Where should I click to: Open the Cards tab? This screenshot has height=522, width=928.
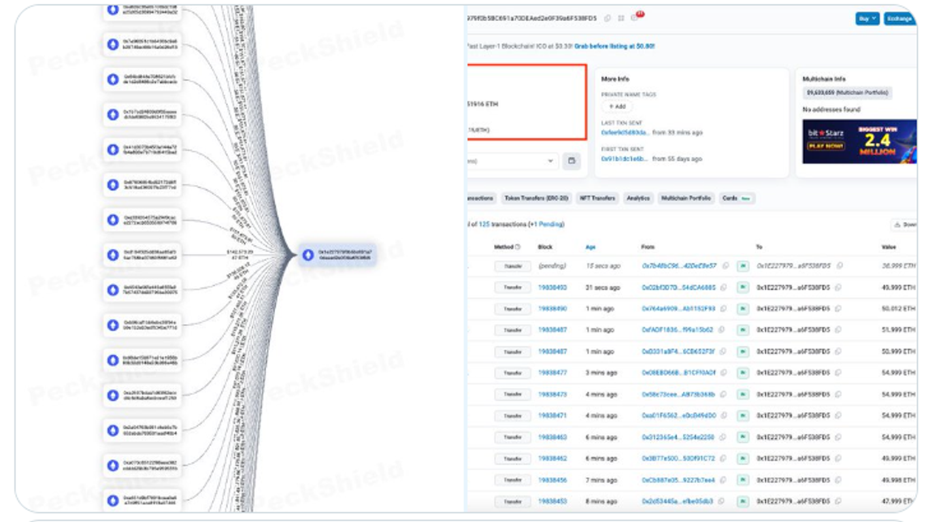[x=737, y=198]
